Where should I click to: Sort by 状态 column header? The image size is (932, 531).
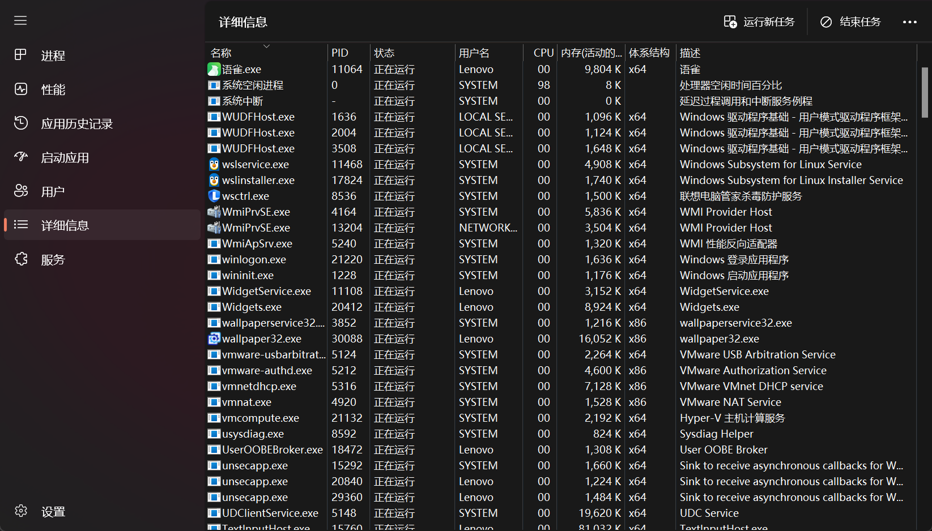pos(412,53)
